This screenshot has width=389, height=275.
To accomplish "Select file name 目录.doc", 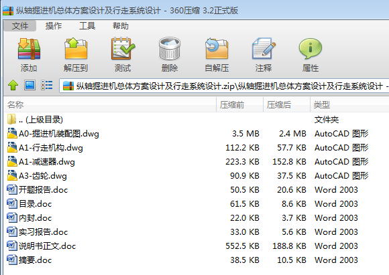I will pyautogui.click(x=36, y=204).
